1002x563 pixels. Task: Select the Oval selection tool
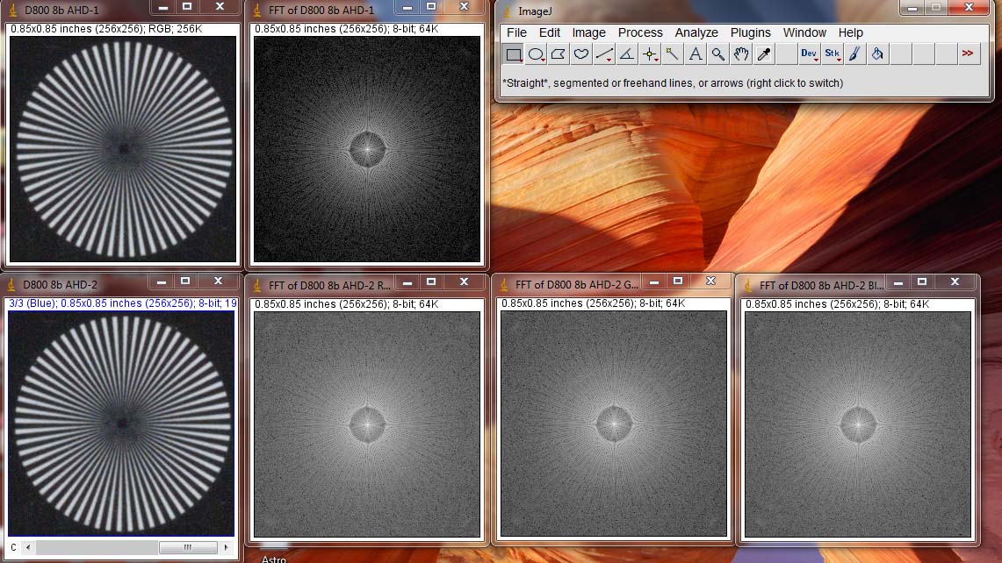pos(536,54)
